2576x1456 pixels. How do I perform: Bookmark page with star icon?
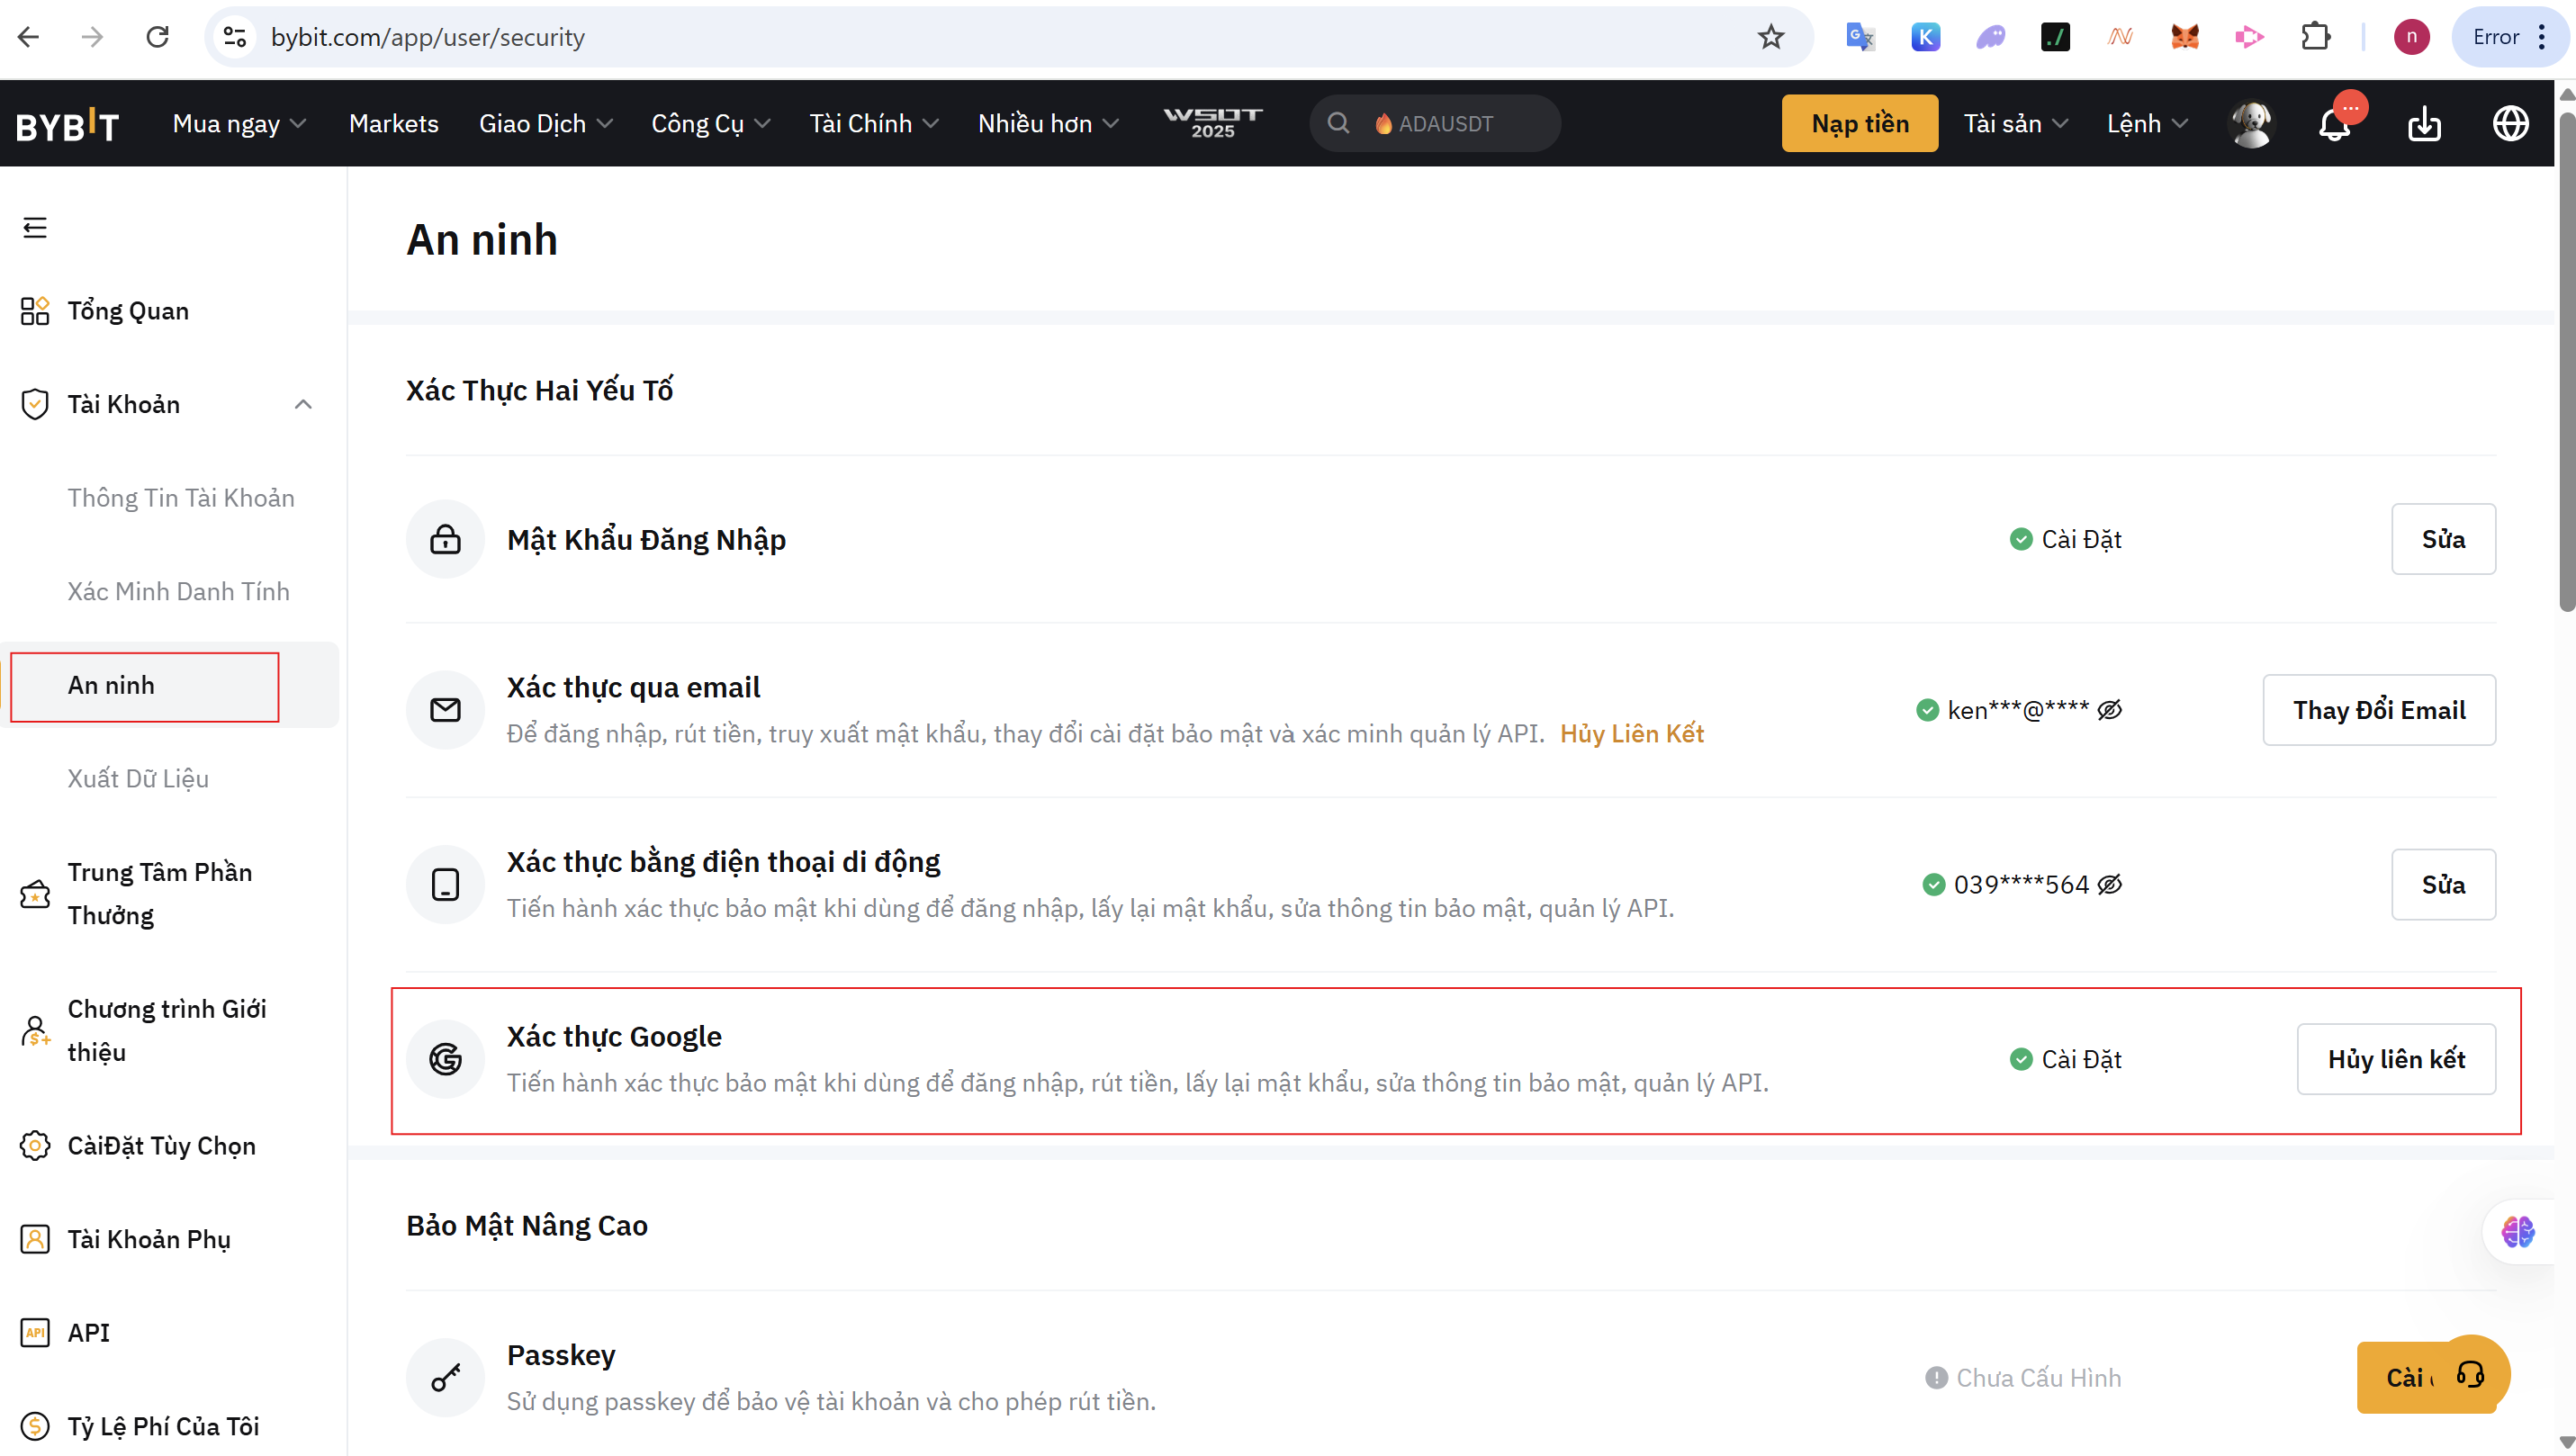point(1770,37)
